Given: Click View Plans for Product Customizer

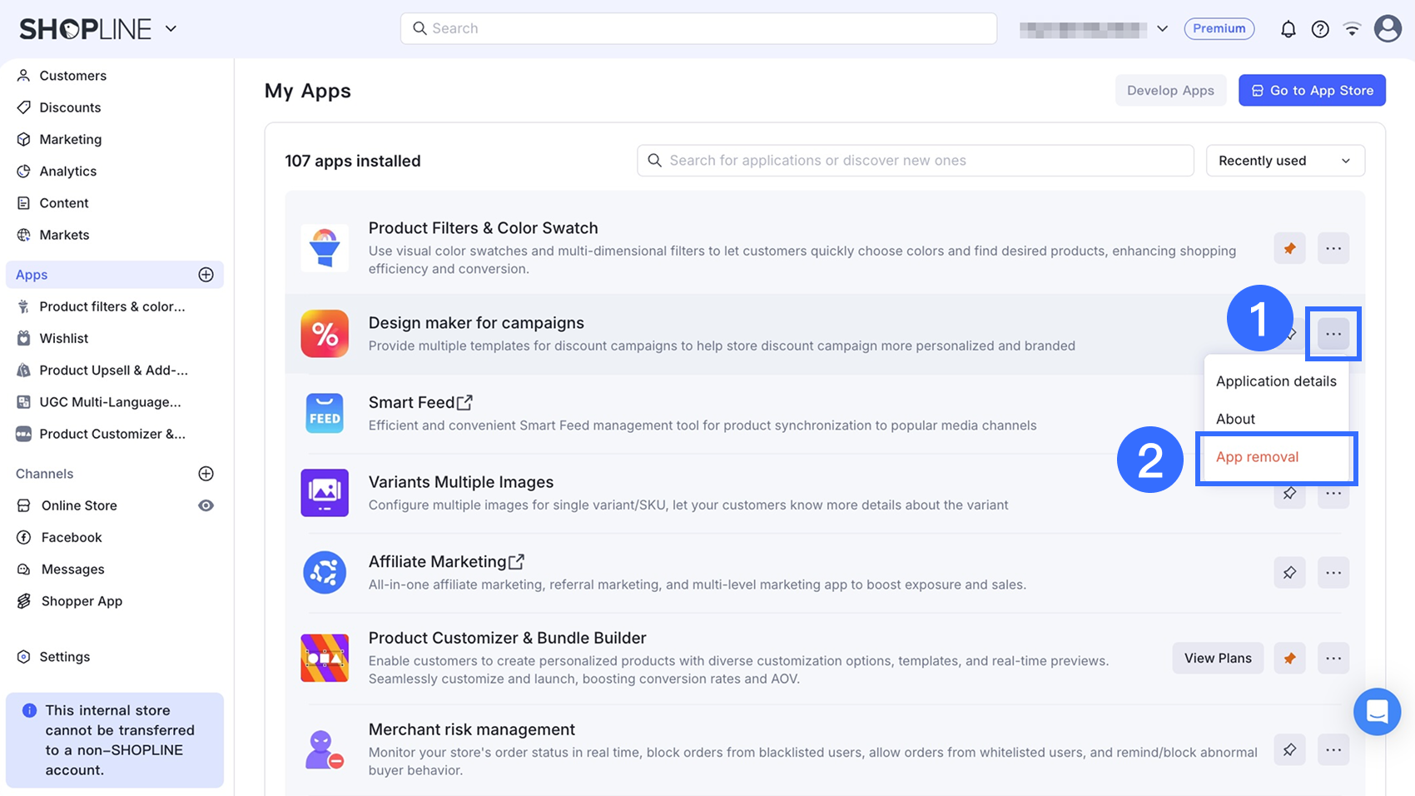Looking at the screenshot, I should [x=1218, y=658].
